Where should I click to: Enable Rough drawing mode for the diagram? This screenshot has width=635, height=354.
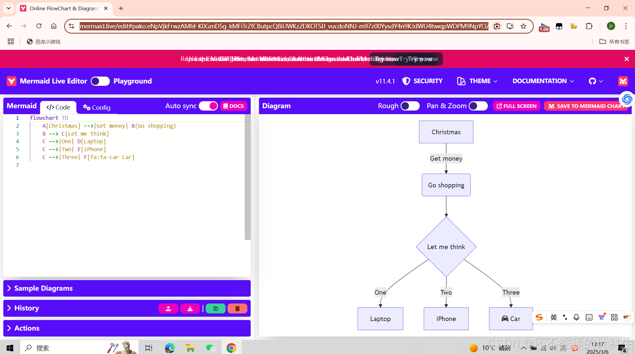[x=409, y=106]
